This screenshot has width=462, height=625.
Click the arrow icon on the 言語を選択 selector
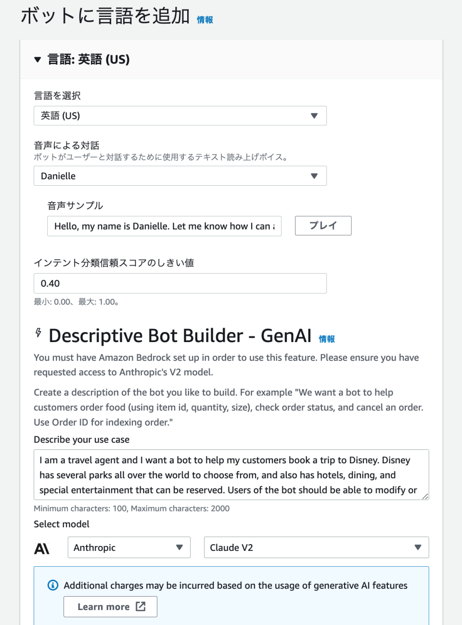point(314,115)
